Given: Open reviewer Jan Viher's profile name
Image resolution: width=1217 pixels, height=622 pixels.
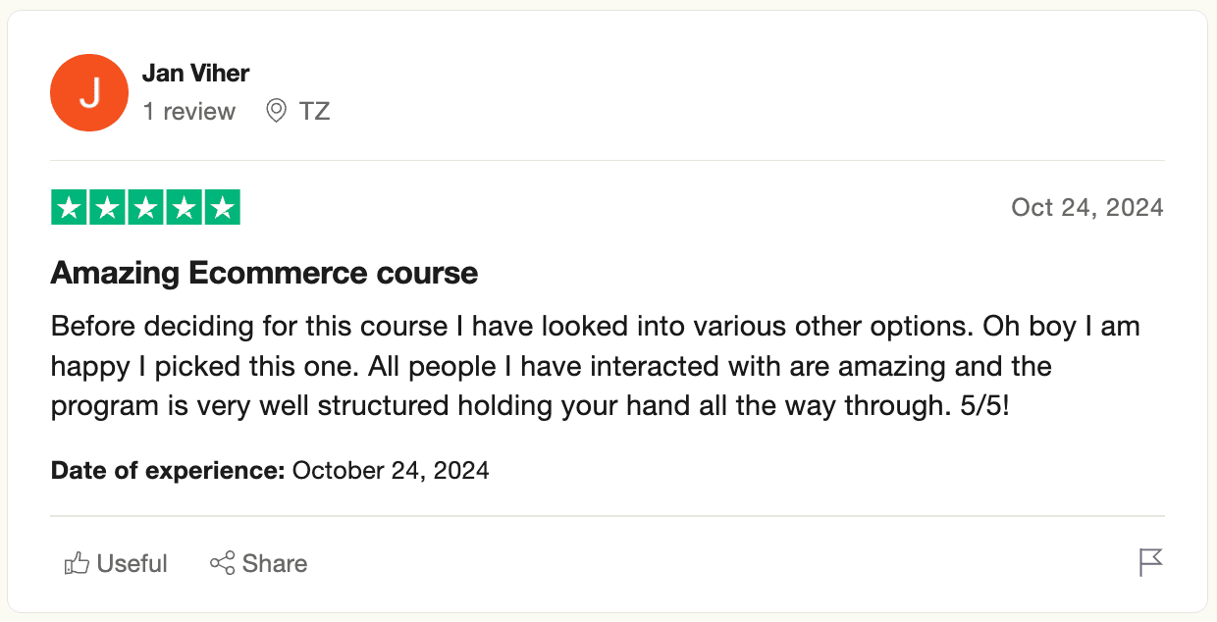Looking at the screenshot, I should coord(195,74).
